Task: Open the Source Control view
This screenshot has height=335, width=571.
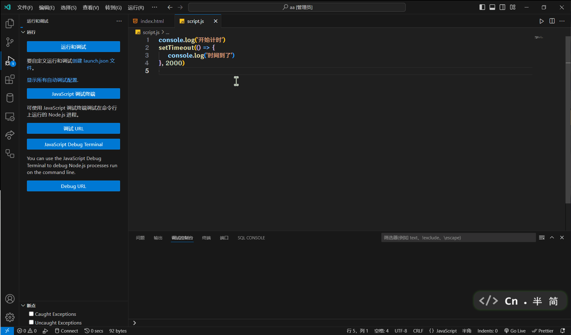Action: click(x=10, y=42)
